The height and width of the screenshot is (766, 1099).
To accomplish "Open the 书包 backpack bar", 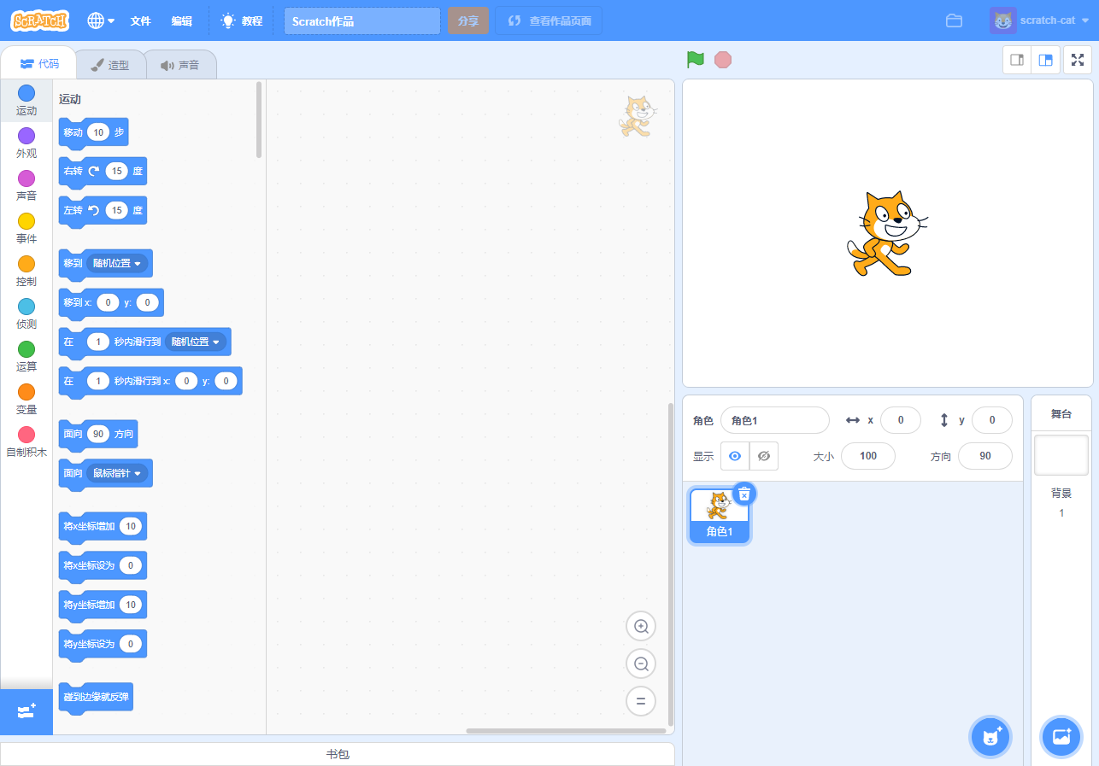I will (x=338, y=754).
